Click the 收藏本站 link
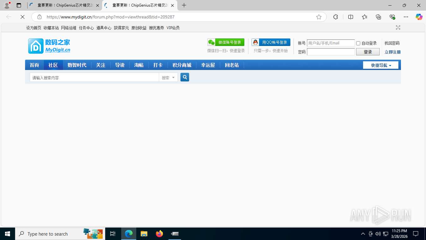This screenshot has height=240, width=426. pyautogui.click(x=51, y=28)
